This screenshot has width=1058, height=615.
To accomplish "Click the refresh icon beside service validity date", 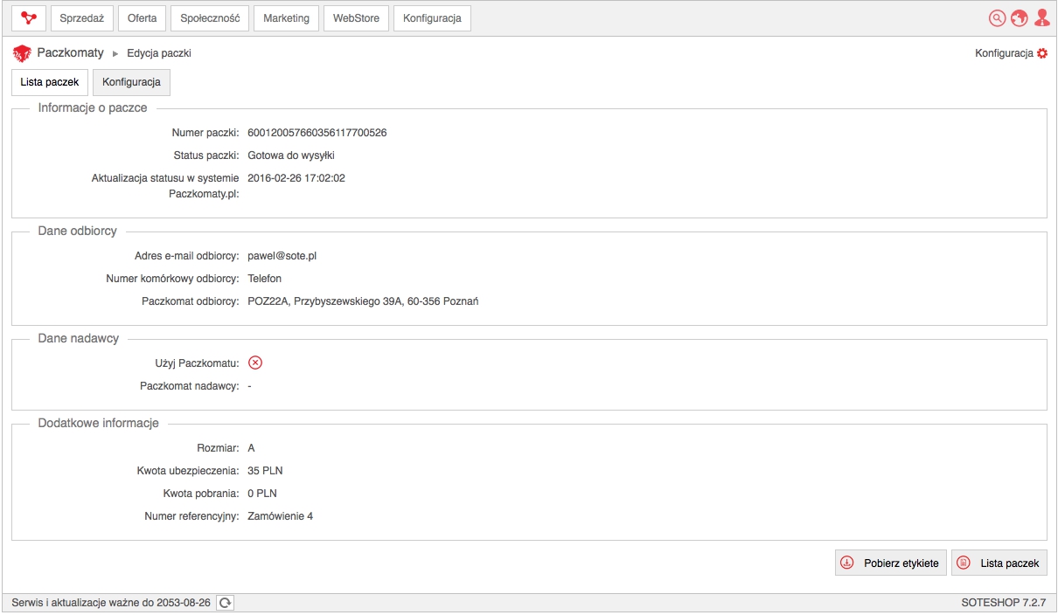I will (226, 603).
